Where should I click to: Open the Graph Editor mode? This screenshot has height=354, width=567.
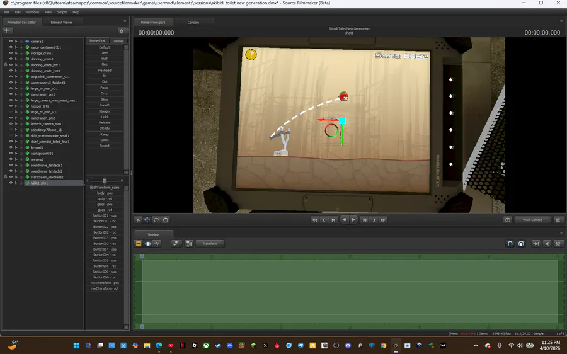click(157, 244)
